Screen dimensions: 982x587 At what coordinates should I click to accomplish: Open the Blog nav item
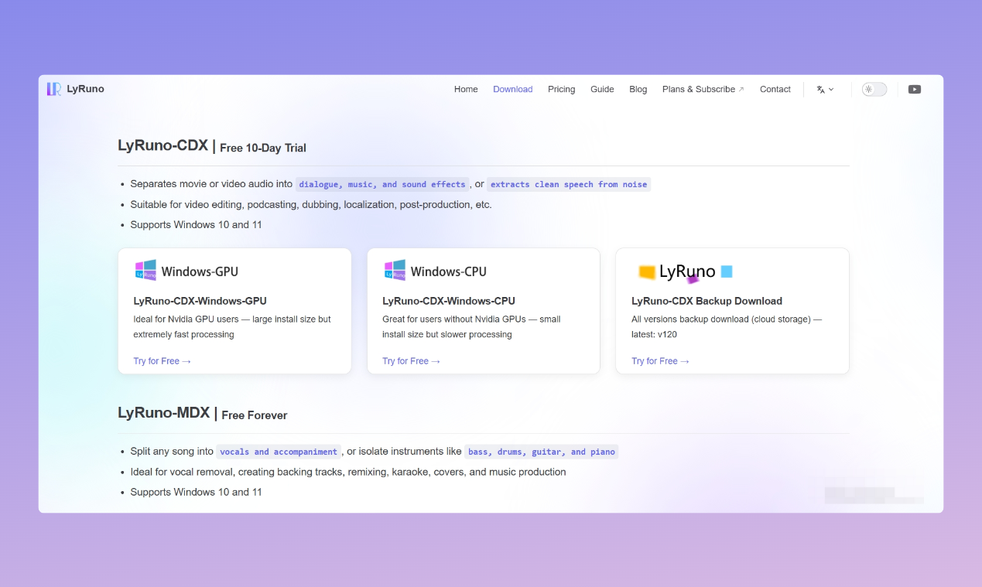click(x=638, y=90)
